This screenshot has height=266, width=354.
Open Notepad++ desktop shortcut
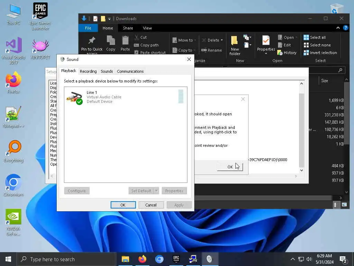pos(13,117)
